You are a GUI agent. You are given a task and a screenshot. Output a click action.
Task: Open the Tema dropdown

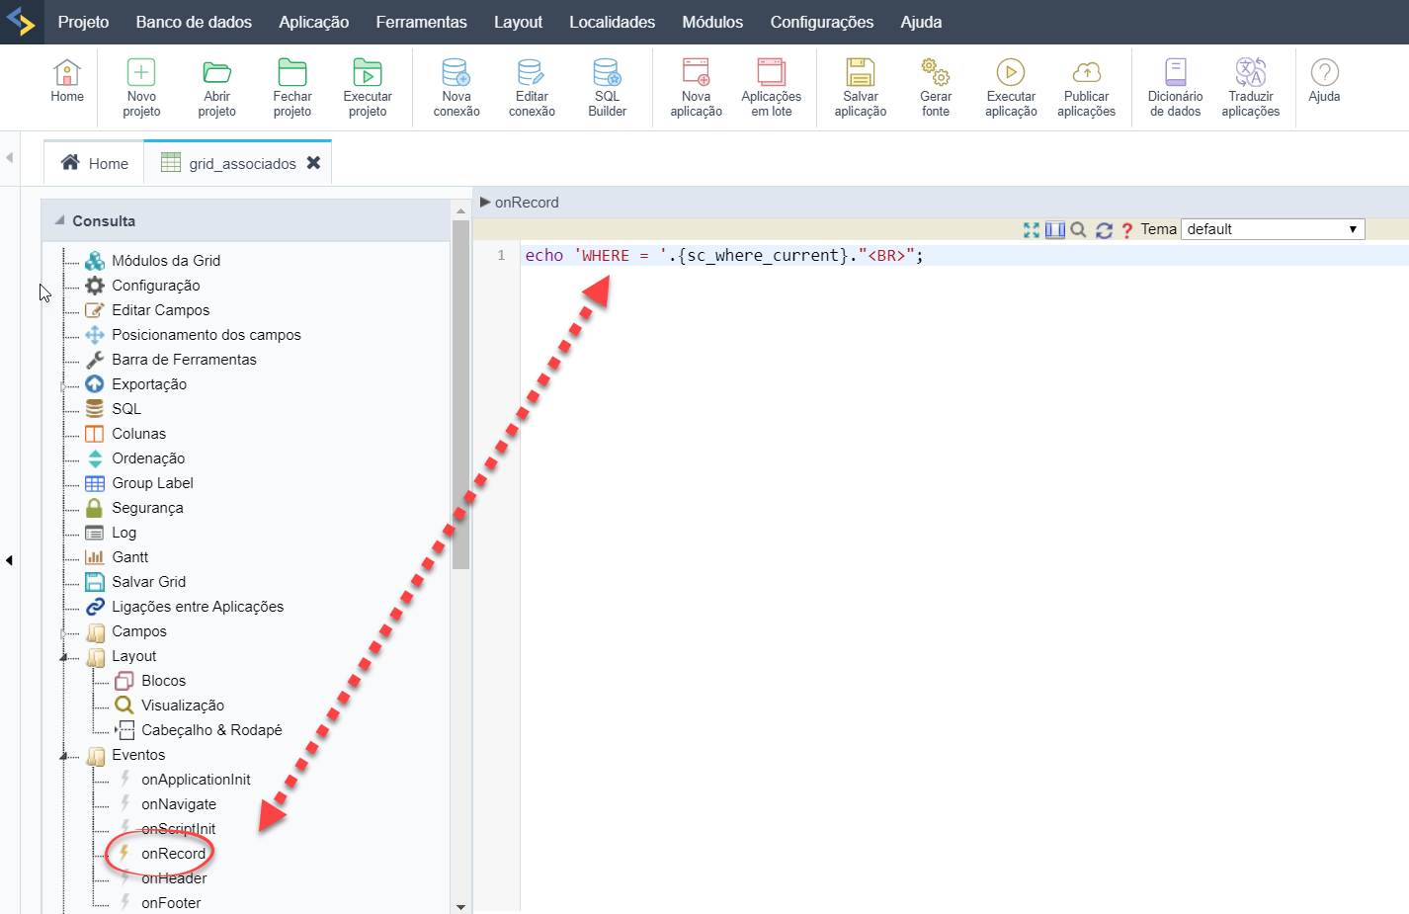tap(1273, 229)
